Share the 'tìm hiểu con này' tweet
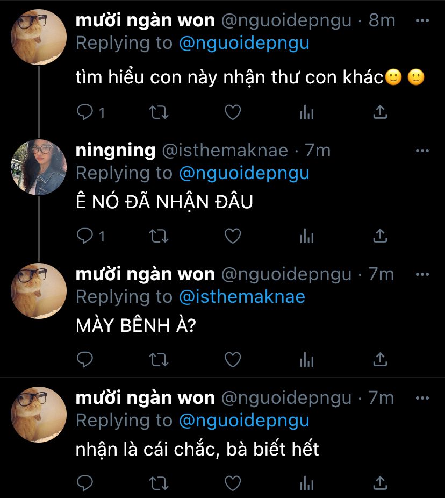Screen dimensions: 445x498 [x=380, y=112]
